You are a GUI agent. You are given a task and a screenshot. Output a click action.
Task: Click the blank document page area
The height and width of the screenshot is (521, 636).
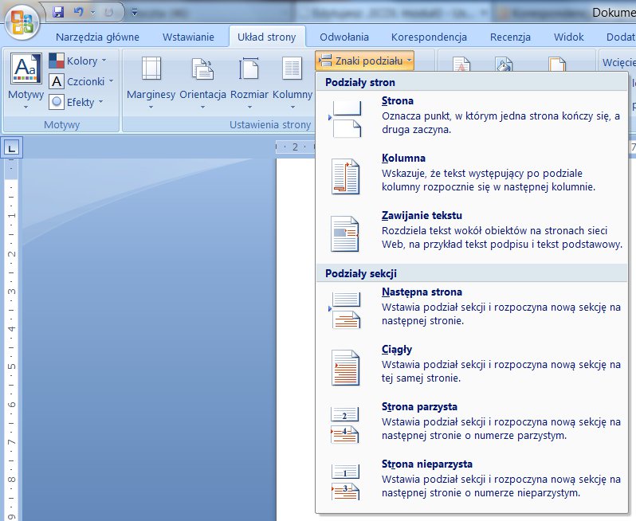coord(295,339)
